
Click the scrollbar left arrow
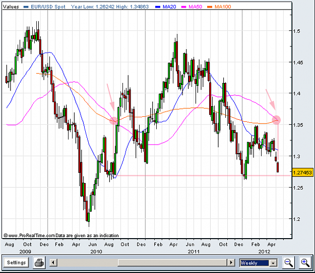pos(53,262)
